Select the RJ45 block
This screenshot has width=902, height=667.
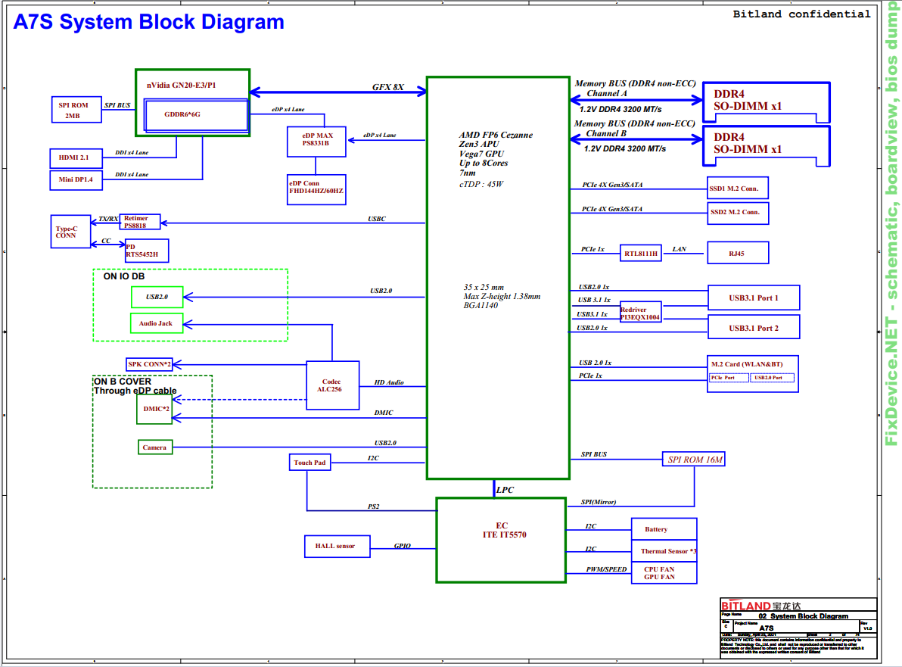coord(738,253)
